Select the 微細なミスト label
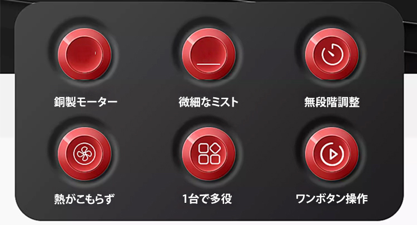 (209, 102)
